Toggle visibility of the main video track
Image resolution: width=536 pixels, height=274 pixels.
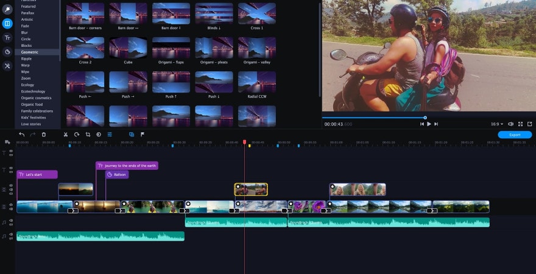(x=10, y=205)
